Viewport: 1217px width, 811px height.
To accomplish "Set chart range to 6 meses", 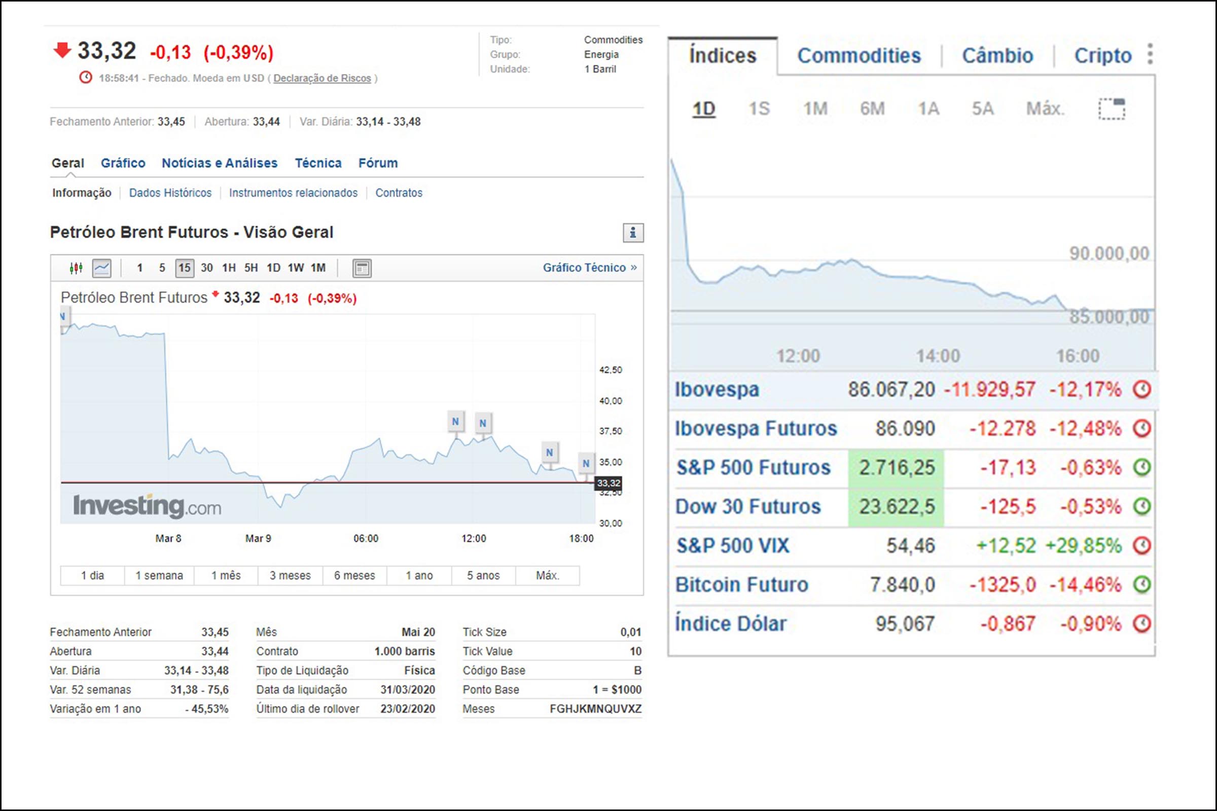I will tap(354, 576).
